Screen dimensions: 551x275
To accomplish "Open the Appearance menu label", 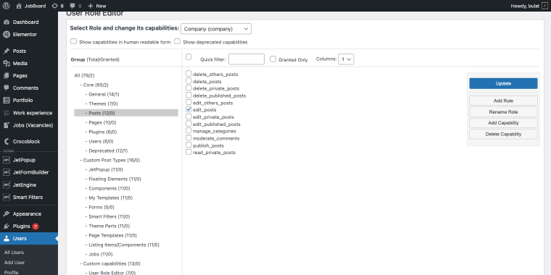I will tap(27, 214).
